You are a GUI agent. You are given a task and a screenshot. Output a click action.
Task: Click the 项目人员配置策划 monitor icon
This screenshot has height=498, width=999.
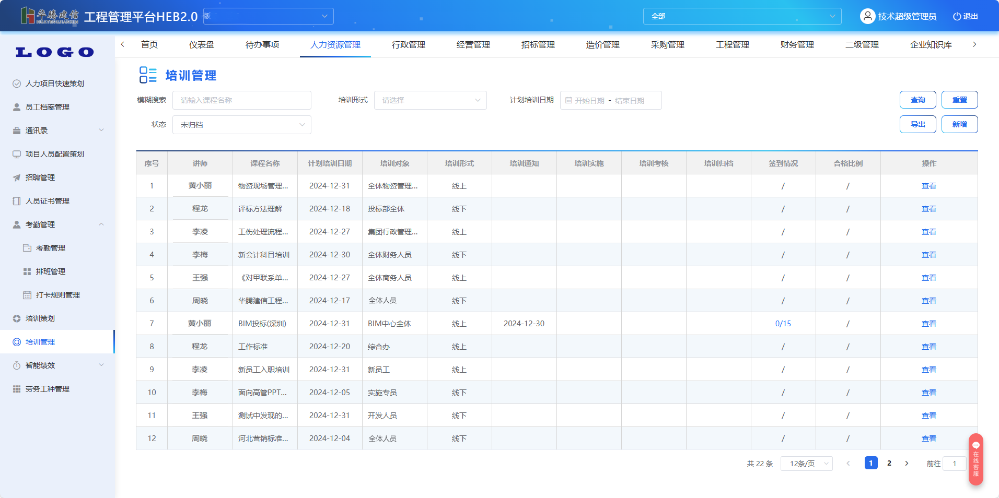coord(17,154)
